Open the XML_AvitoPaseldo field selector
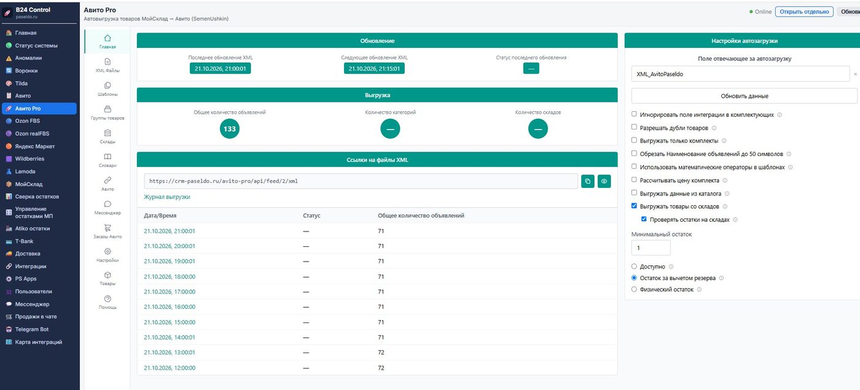 click(740, 74)
